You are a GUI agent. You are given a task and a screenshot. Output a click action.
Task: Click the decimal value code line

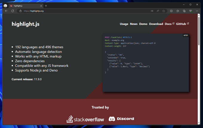pos(130,67)
